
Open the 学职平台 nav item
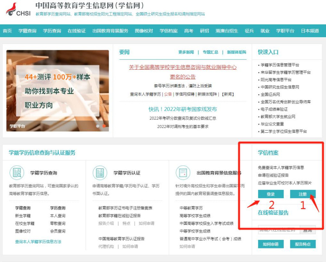pos(285,31)
